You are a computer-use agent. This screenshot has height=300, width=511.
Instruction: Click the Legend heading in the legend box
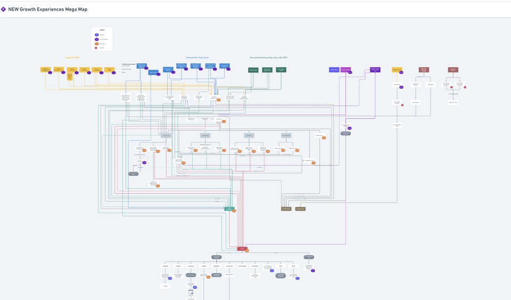click(102, 30)
